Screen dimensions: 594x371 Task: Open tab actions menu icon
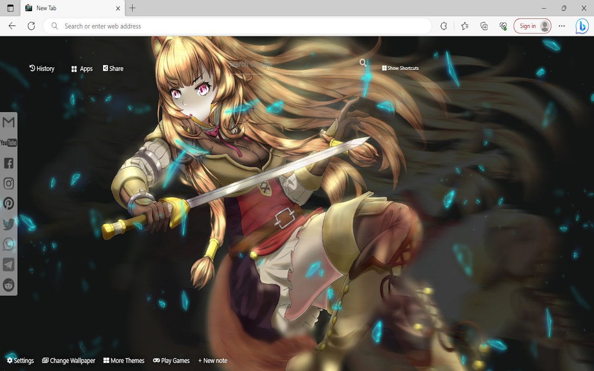[10, 8]
